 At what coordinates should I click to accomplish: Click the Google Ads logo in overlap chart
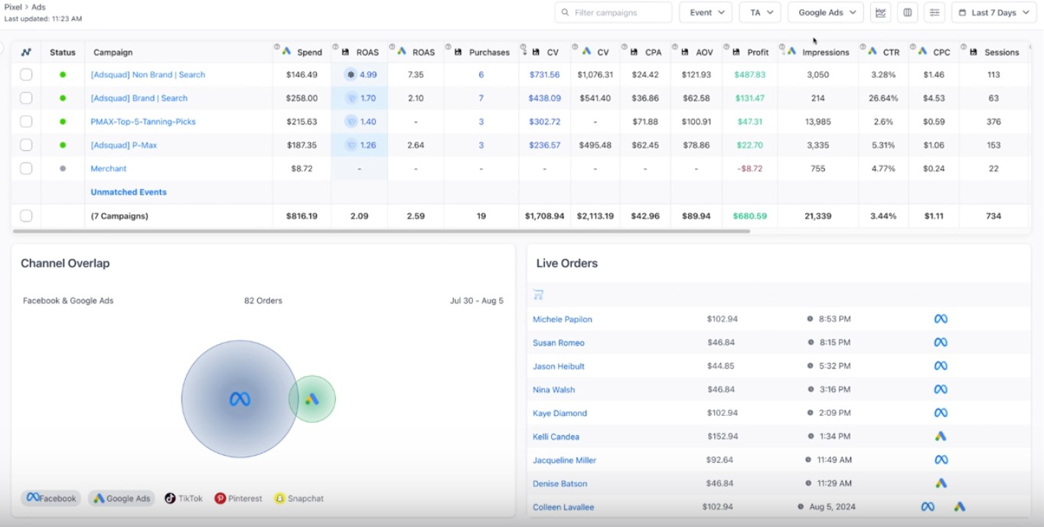(312, 399)
